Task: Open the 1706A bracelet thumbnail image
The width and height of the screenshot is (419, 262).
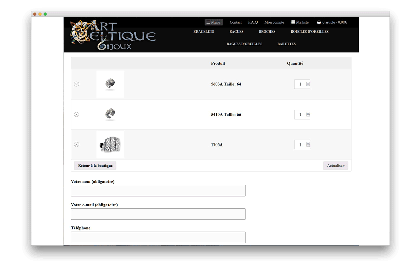Action: 110,144
